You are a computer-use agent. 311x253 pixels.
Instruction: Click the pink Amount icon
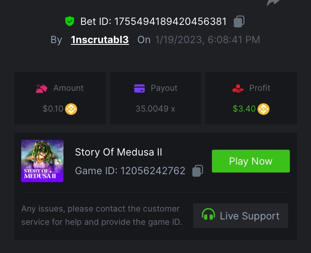click(41, 88)
